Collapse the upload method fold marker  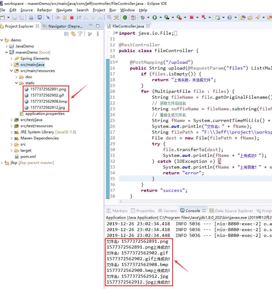tap(116, 62)
